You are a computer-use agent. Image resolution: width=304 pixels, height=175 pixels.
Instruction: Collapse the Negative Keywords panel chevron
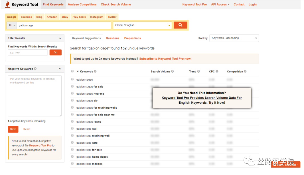pos(60,69)
